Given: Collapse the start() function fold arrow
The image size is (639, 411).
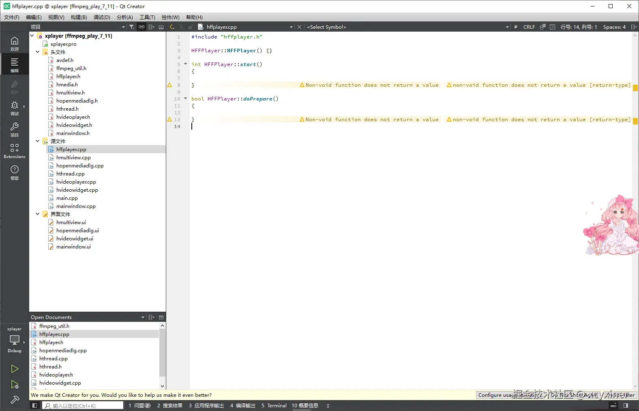Looking at the screenshot, I should (186, 64).
